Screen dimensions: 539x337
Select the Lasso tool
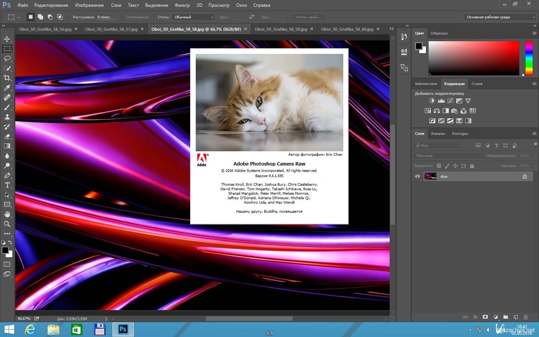click(x=7, y=58)
